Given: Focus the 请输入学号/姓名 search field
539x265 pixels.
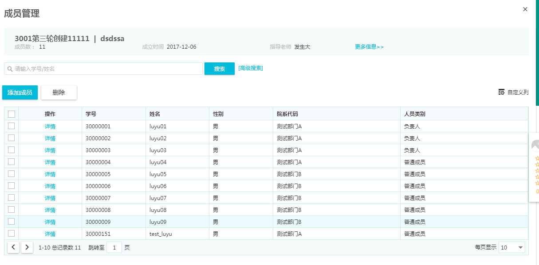Looking at the screenshot, I should point(103,69).
